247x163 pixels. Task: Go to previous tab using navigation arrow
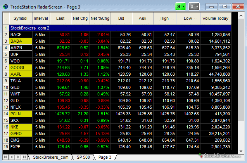(x=12, y=157)
